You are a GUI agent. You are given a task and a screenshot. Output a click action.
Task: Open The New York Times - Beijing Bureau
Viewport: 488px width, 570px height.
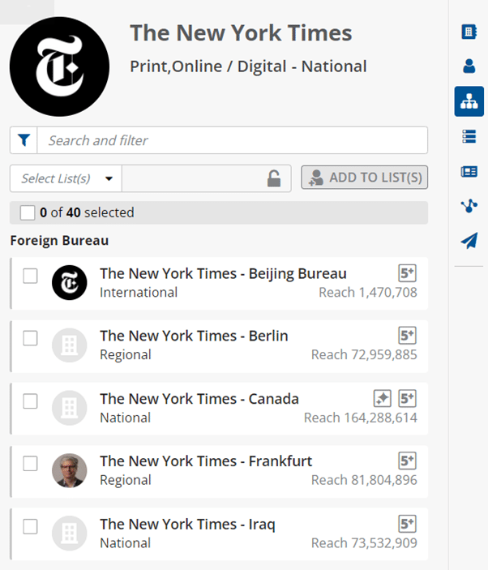(x=223, y=273)
